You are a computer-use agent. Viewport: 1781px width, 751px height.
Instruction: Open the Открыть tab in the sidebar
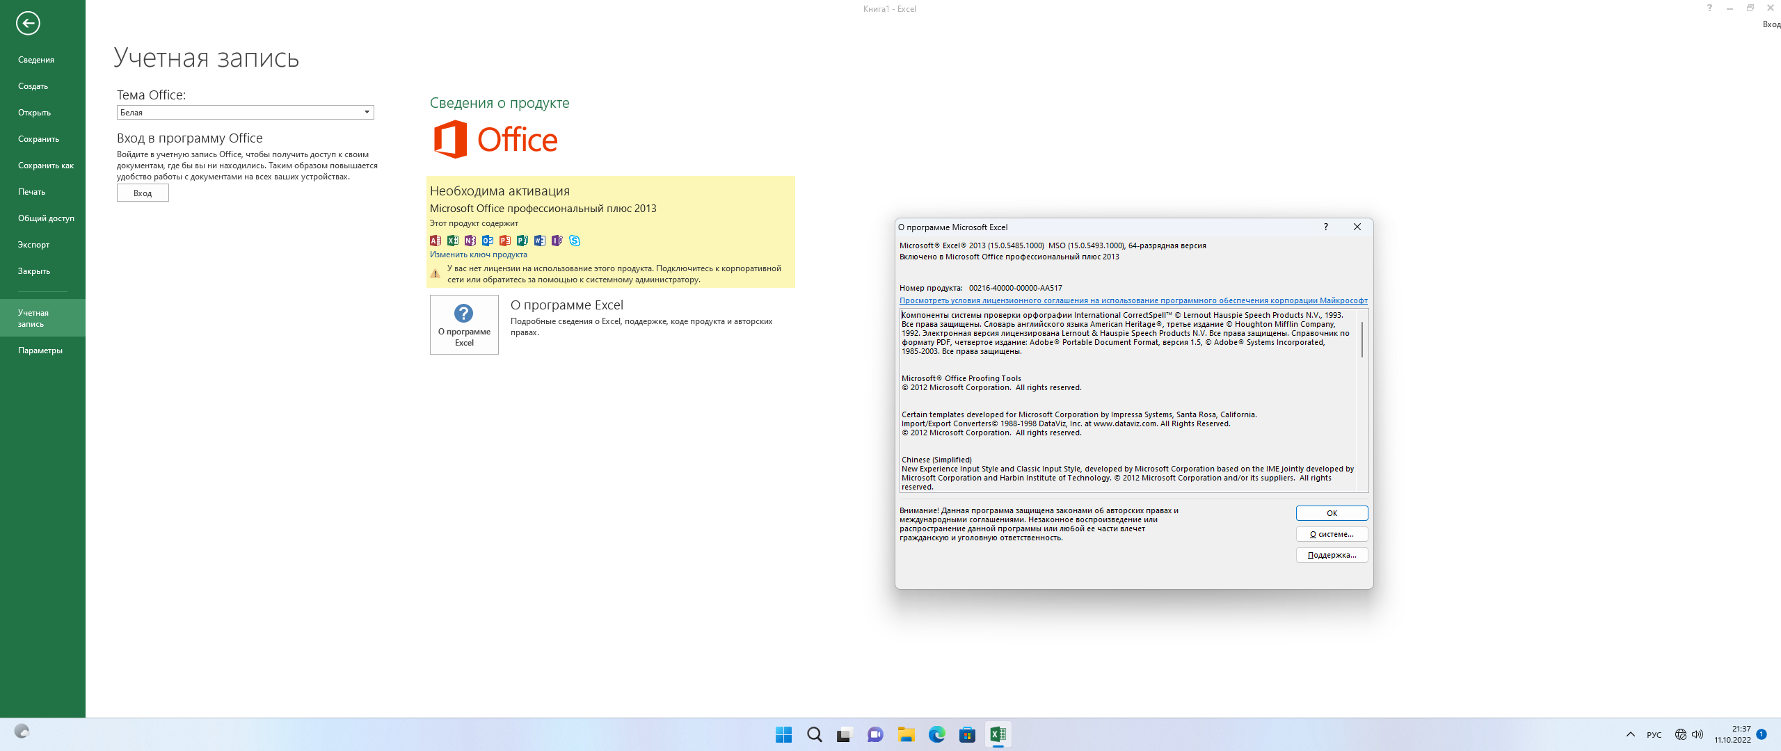click(x=42, y=113)
